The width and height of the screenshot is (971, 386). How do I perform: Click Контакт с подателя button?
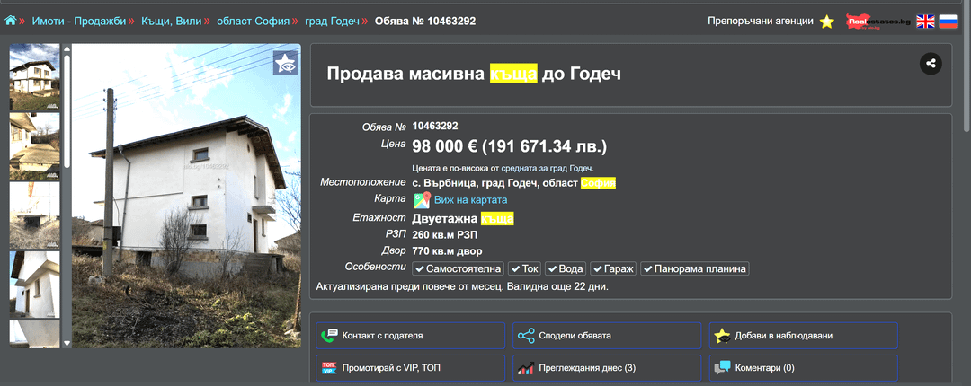pyautogui.click(x=410, y=336)
